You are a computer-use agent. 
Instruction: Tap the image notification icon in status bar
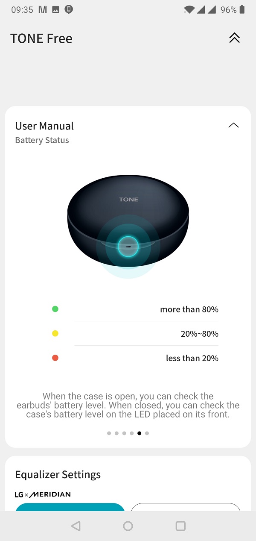(55, 9)
